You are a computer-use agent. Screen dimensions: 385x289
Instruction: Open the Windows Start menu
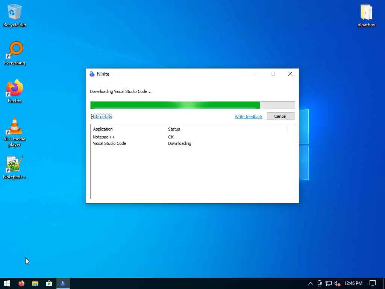(x=7, y=283)
